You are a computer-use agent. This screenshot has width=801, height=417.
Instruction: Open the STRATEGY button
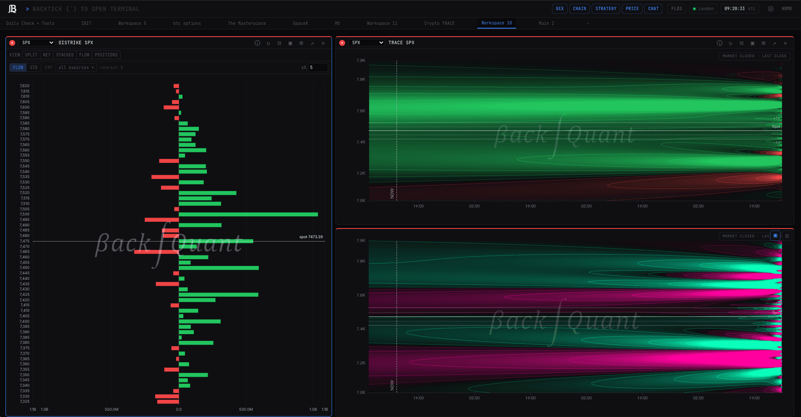606,9
